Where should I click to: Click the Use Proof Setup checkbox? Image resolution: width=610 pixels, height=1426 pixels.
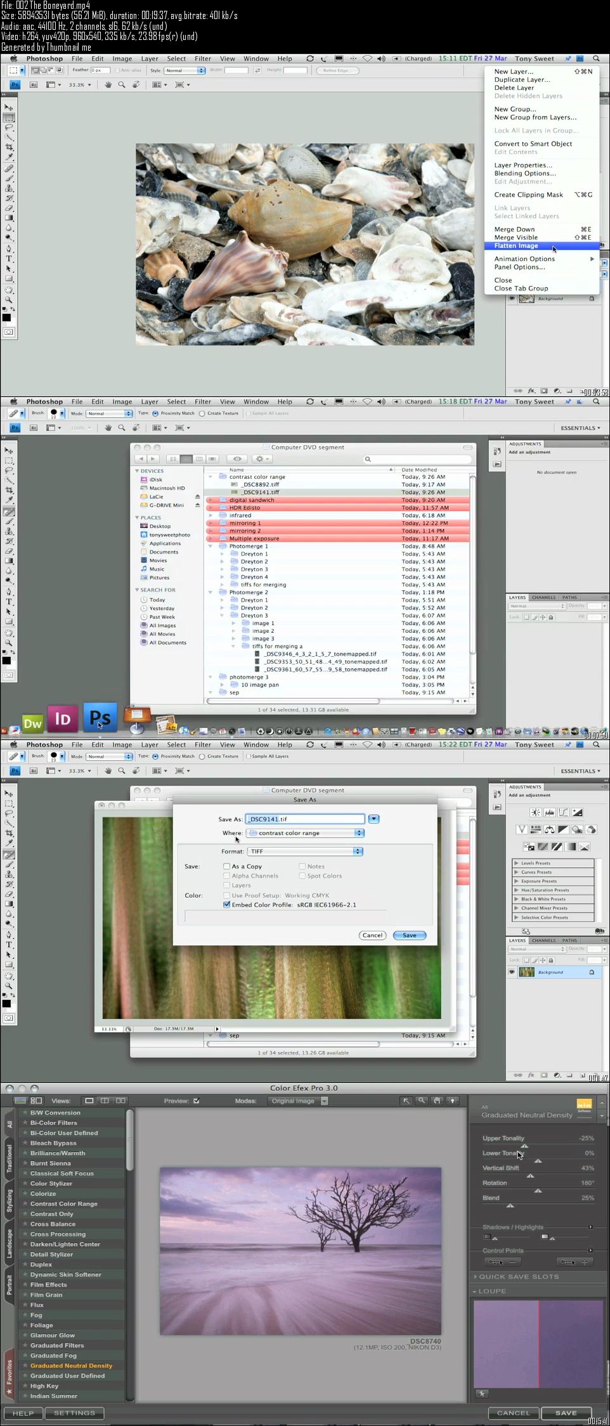(x=226, y=895)
